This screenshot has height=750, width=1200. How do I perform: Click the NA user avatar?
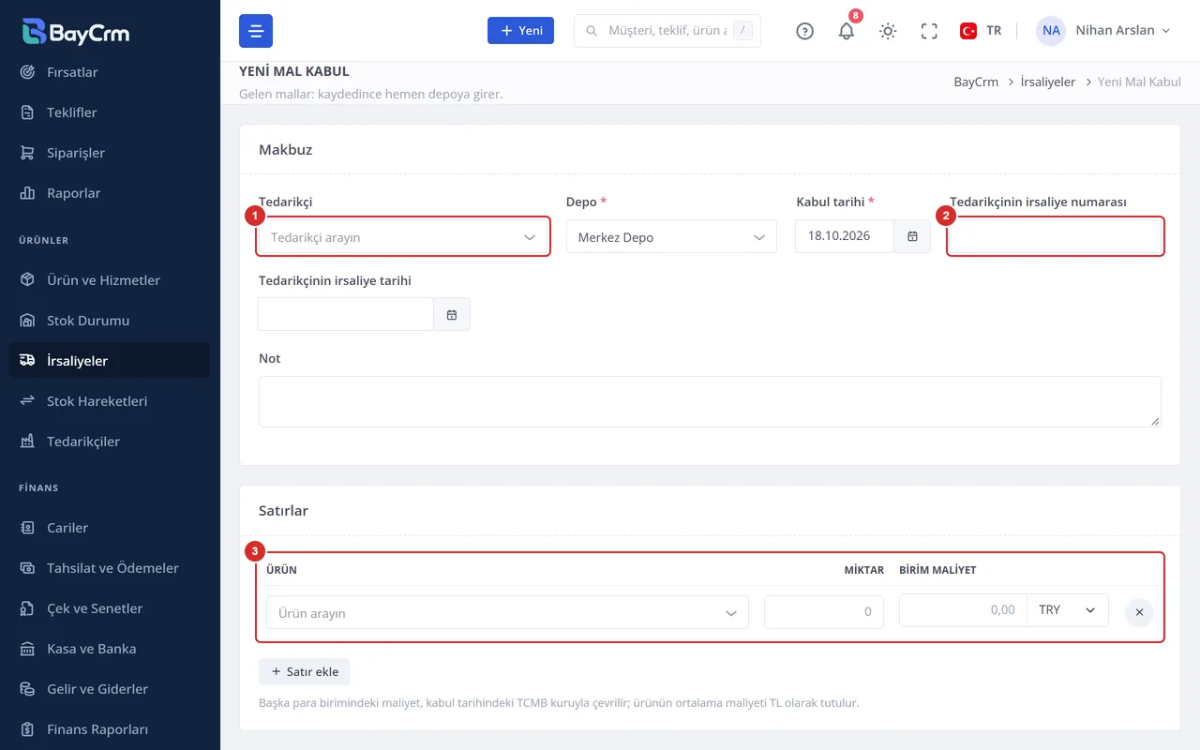point(1051,31)
